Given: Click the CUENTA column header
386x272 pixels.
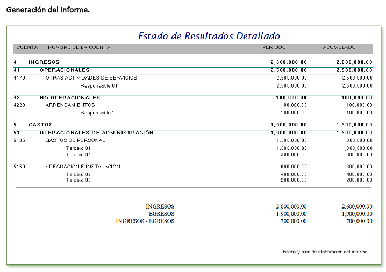Looking at the screenshot, I should (27, 47).
